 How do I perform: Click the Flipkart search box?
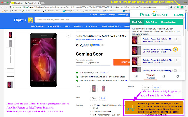(x=82, y=20)
